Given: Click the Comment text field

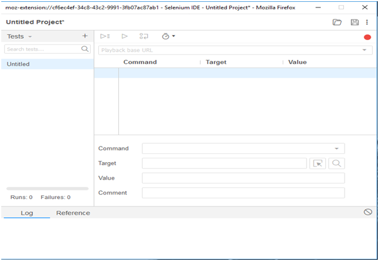Looking at the screenshot, I should point(243,193).
